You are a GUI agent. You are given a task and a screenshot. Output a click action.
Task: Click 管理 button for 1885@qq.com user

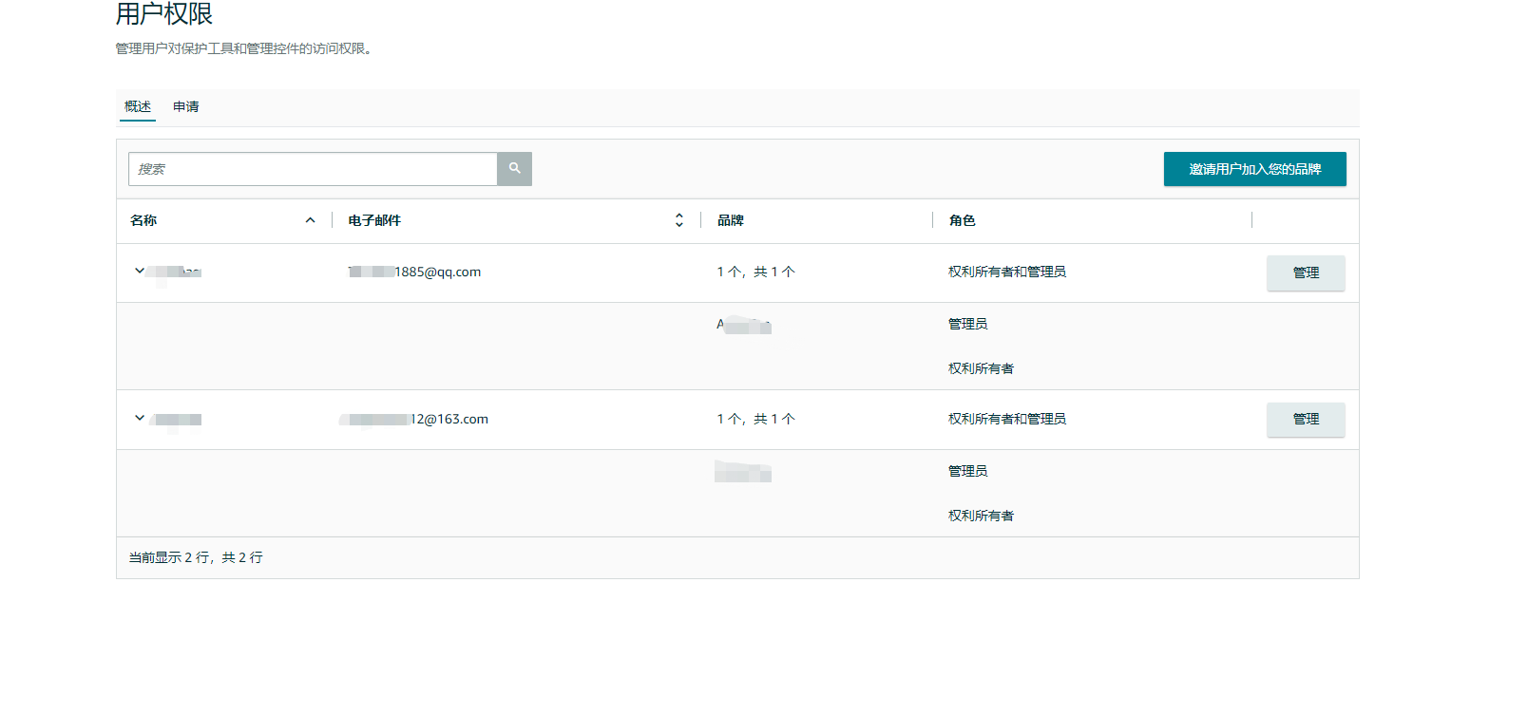(x=1306, y=272)
